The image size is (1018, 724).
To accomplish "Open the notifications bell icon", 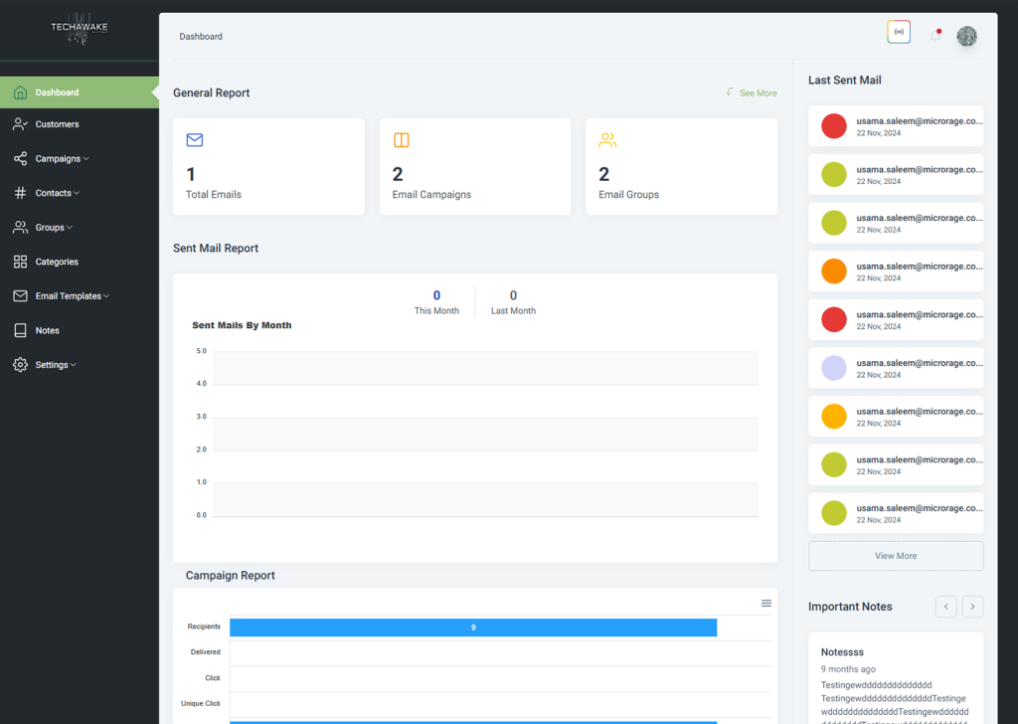I will [935, 35].
